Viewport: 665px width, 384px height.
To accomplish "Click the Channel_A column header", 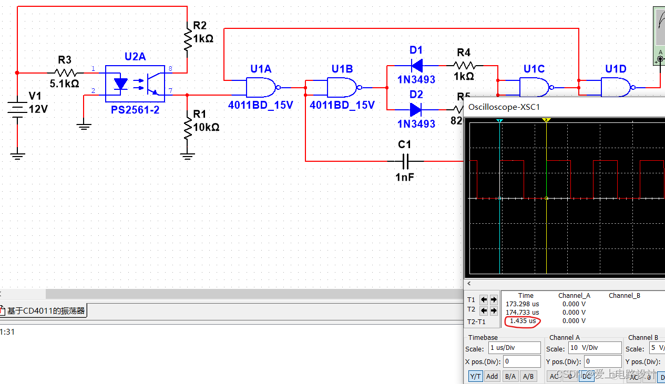I will tap(574, 296).
